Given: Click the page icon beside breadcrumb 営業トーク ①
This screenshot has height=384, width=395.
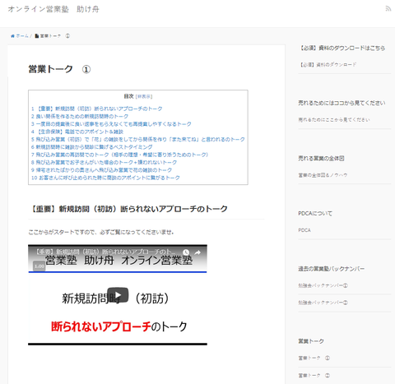Looking at the screenshot, I should (x=37, y=36).
